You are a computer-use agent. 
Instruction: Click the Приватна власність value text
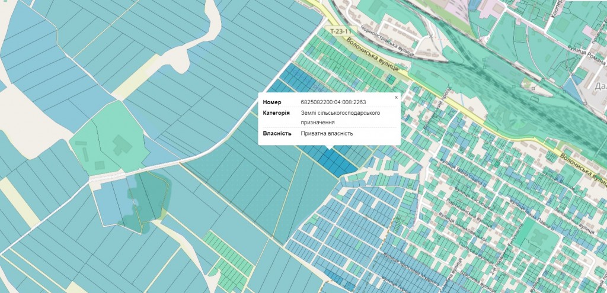(327, 133)
